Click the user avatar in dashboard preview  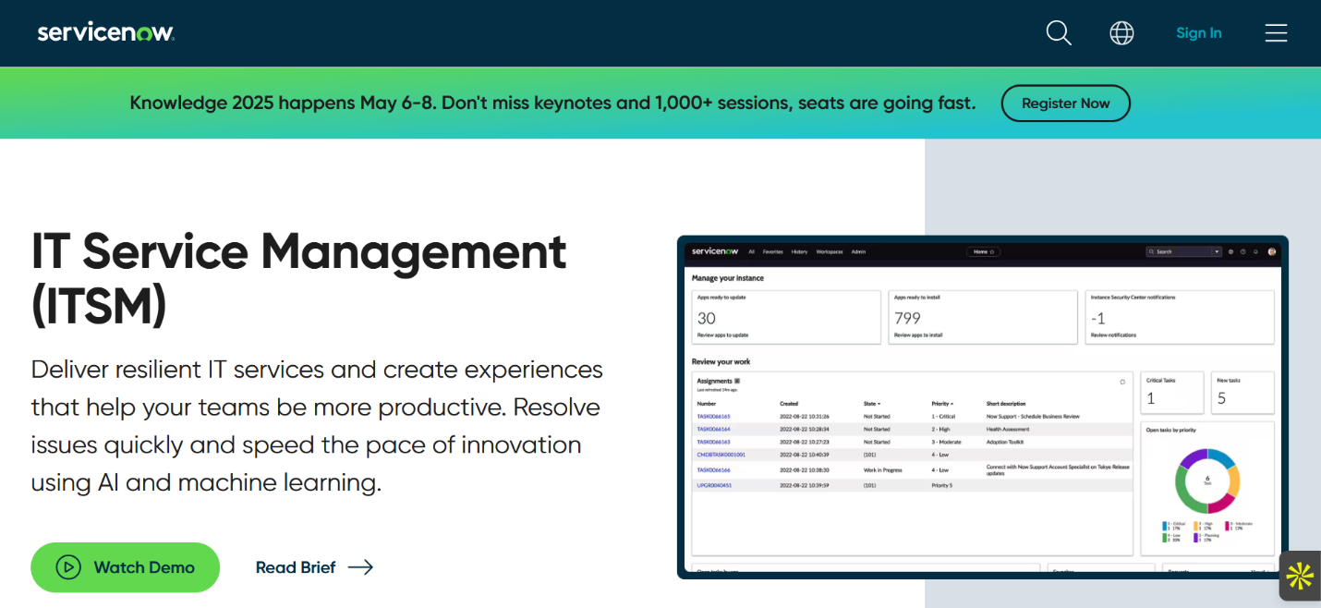[x=1272, y=251]
